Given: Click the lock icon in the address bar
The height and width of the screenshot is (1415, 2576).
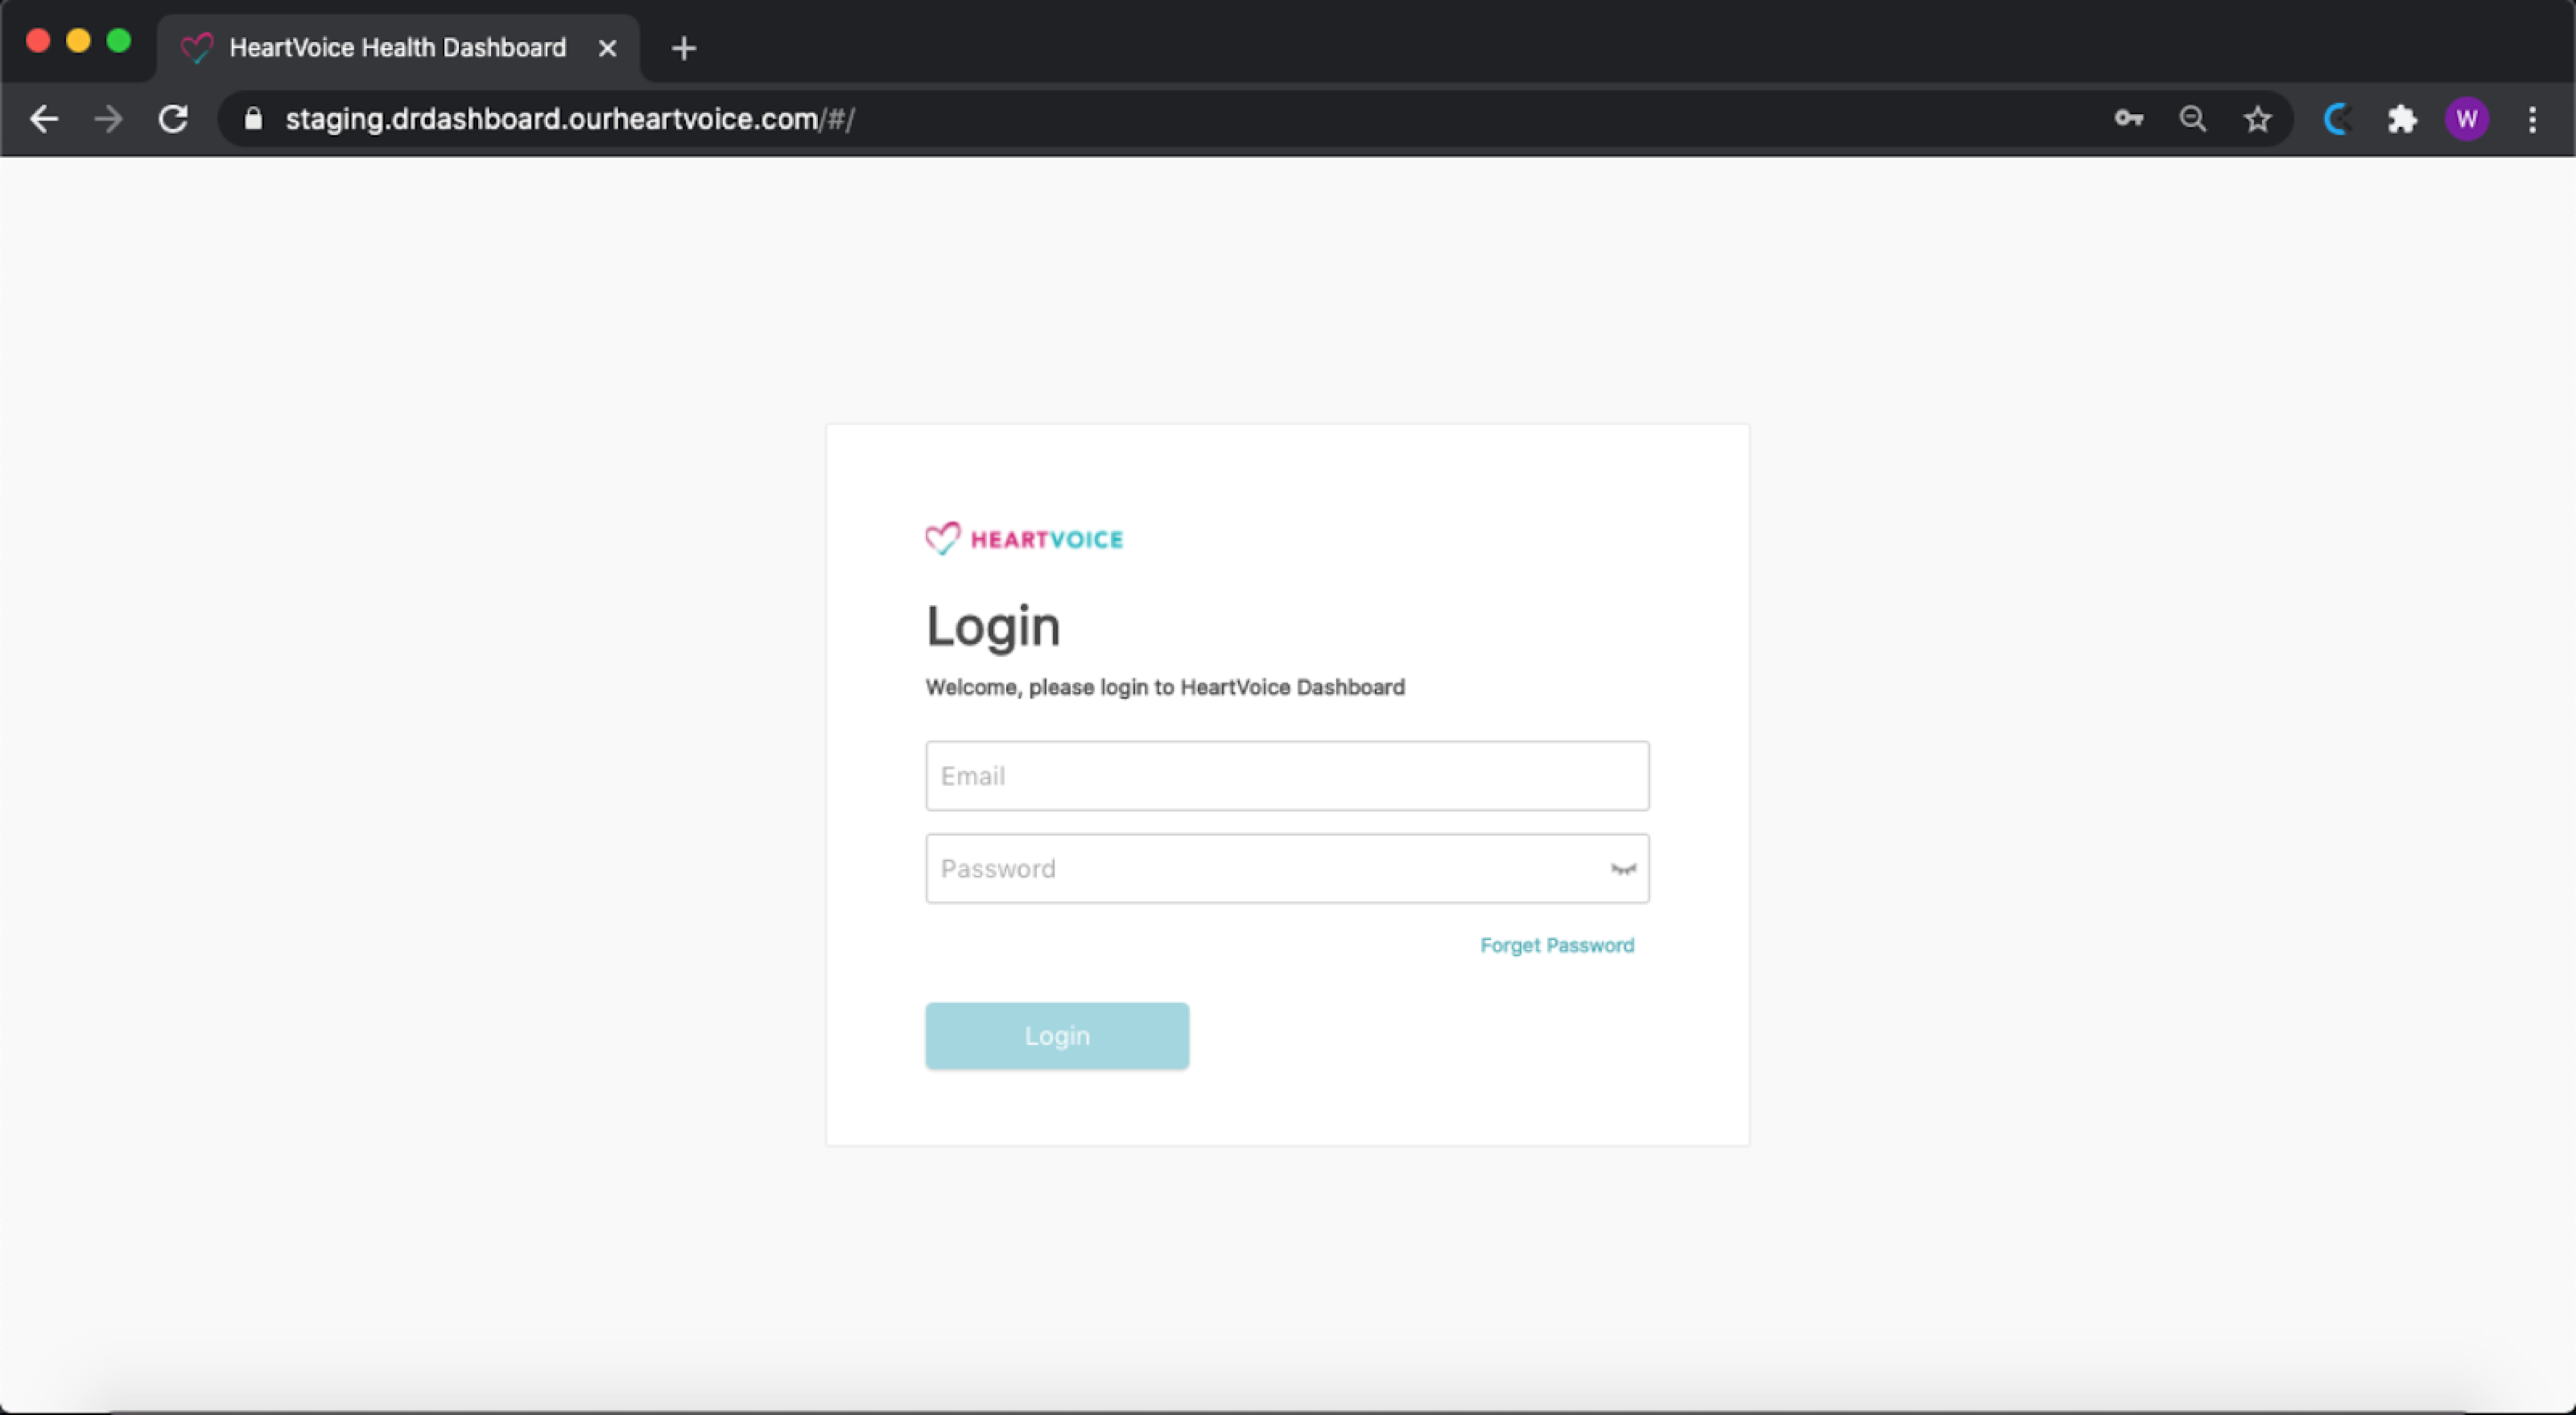Looking at the screenshot, I should [254, 119].
